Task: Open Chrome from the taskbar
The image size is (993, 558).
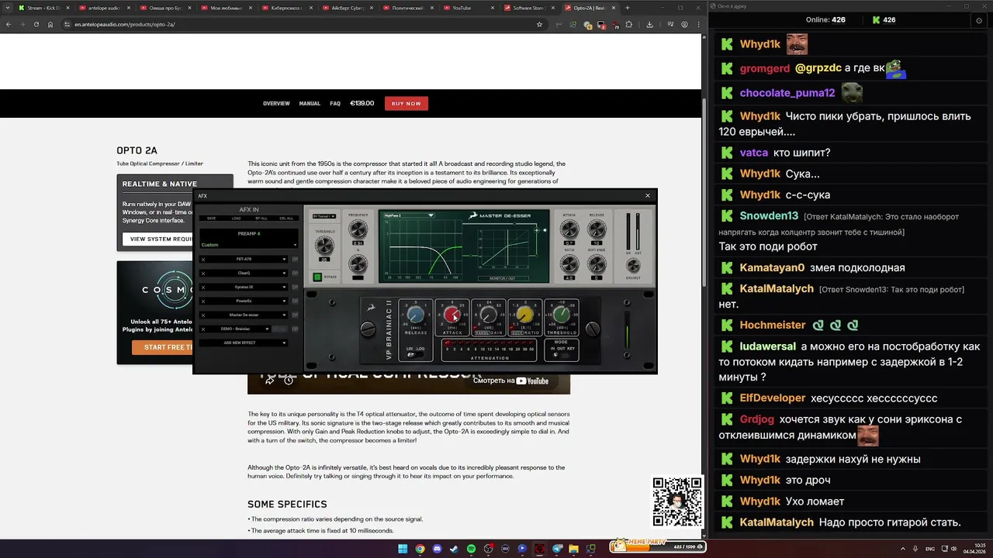Action: 420,549
